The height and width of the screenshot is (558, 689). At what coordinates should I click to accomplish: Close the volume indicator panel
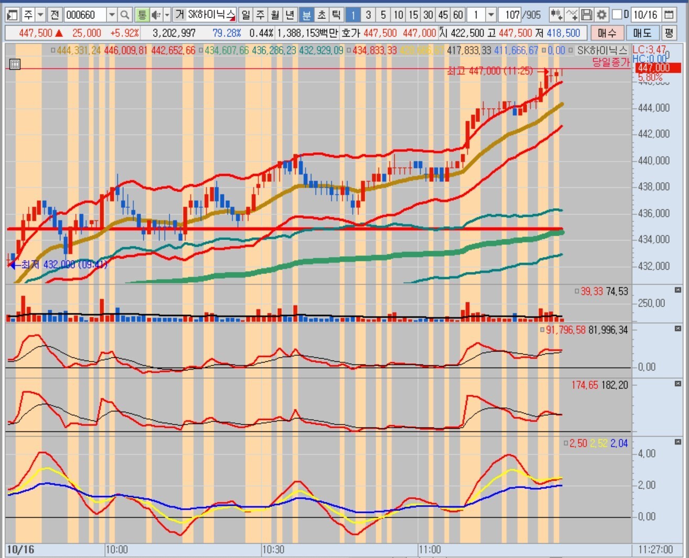(x=677, y=290)
